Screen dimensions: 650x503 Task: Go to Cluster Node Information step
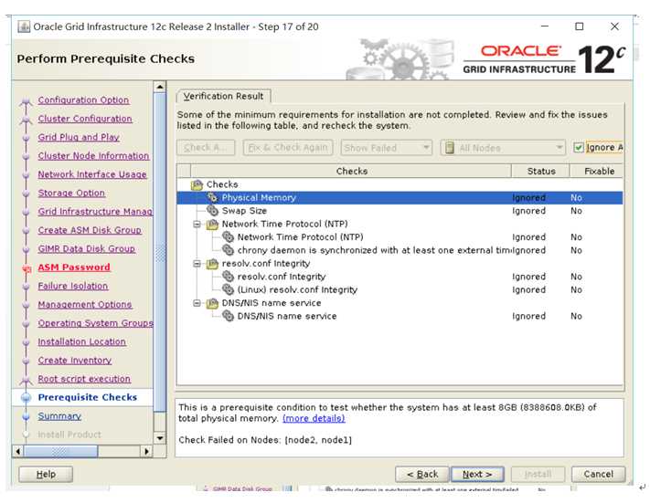[93, 156]
